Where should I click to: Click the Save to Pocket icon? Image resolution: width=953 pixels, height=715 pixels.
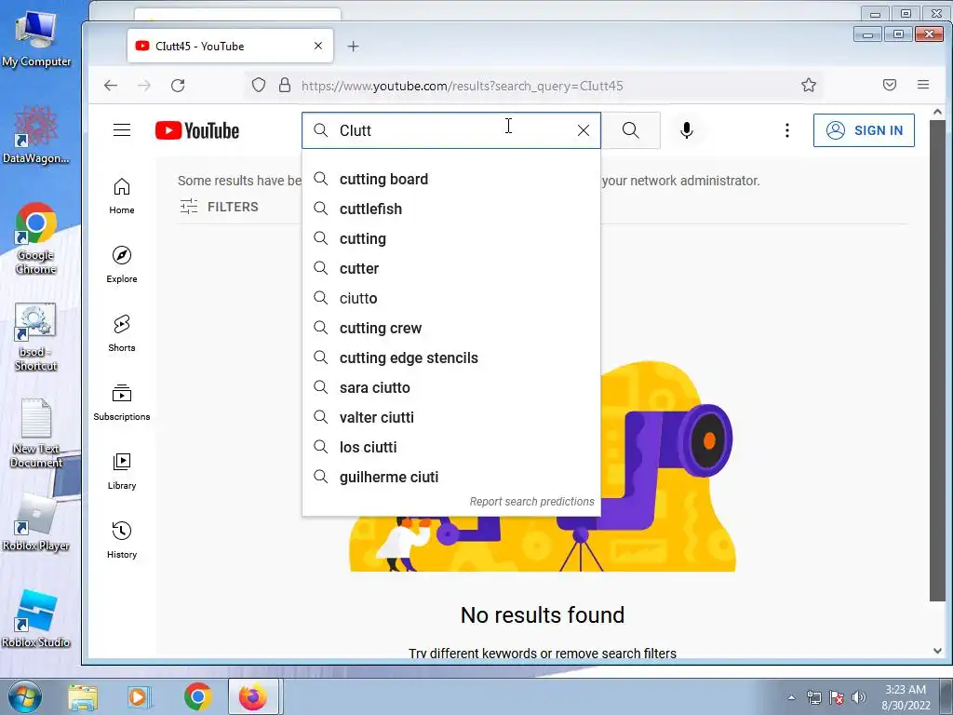[x=889, y=85]
